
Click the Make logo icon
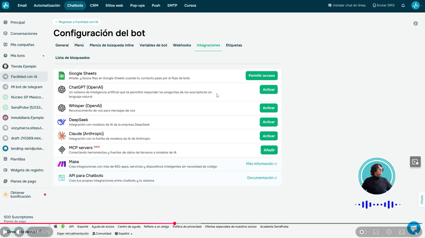tap(62, 164)
